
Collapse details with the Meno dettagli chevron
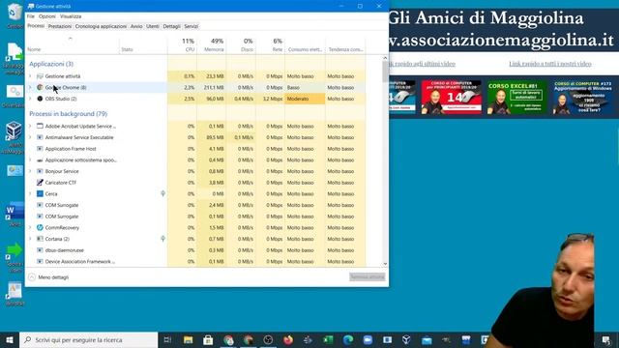[x=32, y=277]
